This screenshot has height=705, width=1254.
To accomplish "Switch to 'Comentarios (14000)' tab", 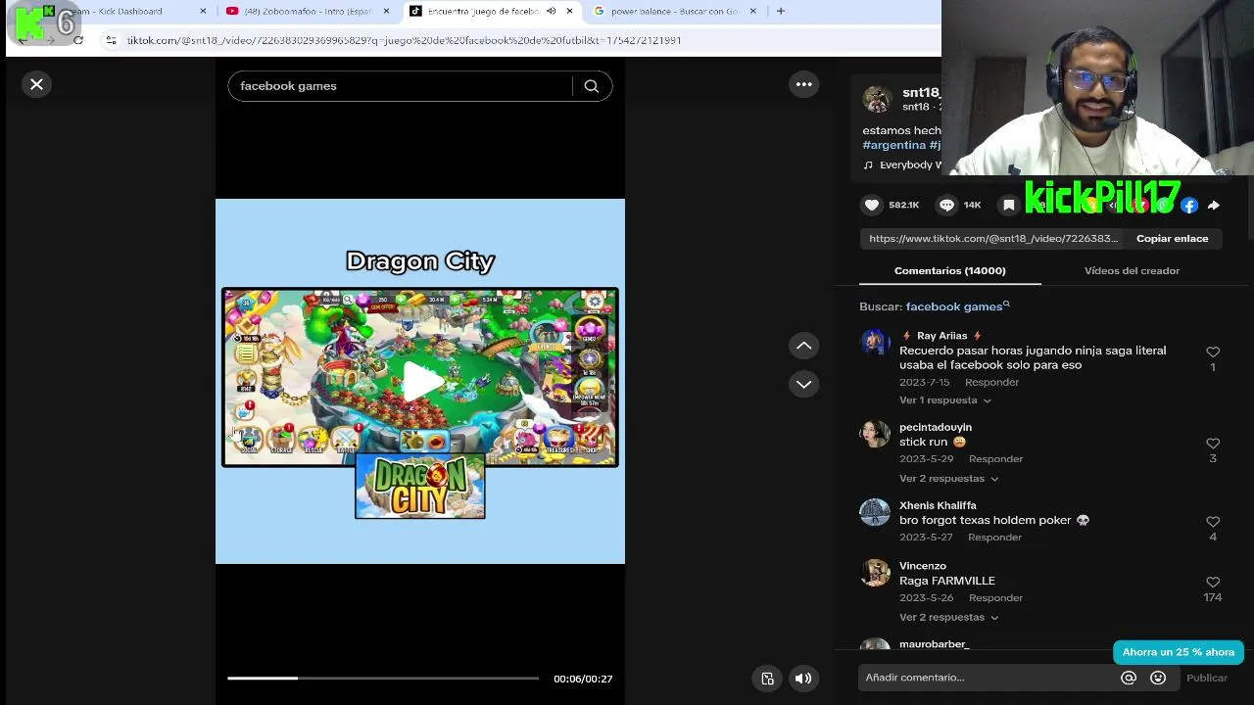I will (950, 271).
